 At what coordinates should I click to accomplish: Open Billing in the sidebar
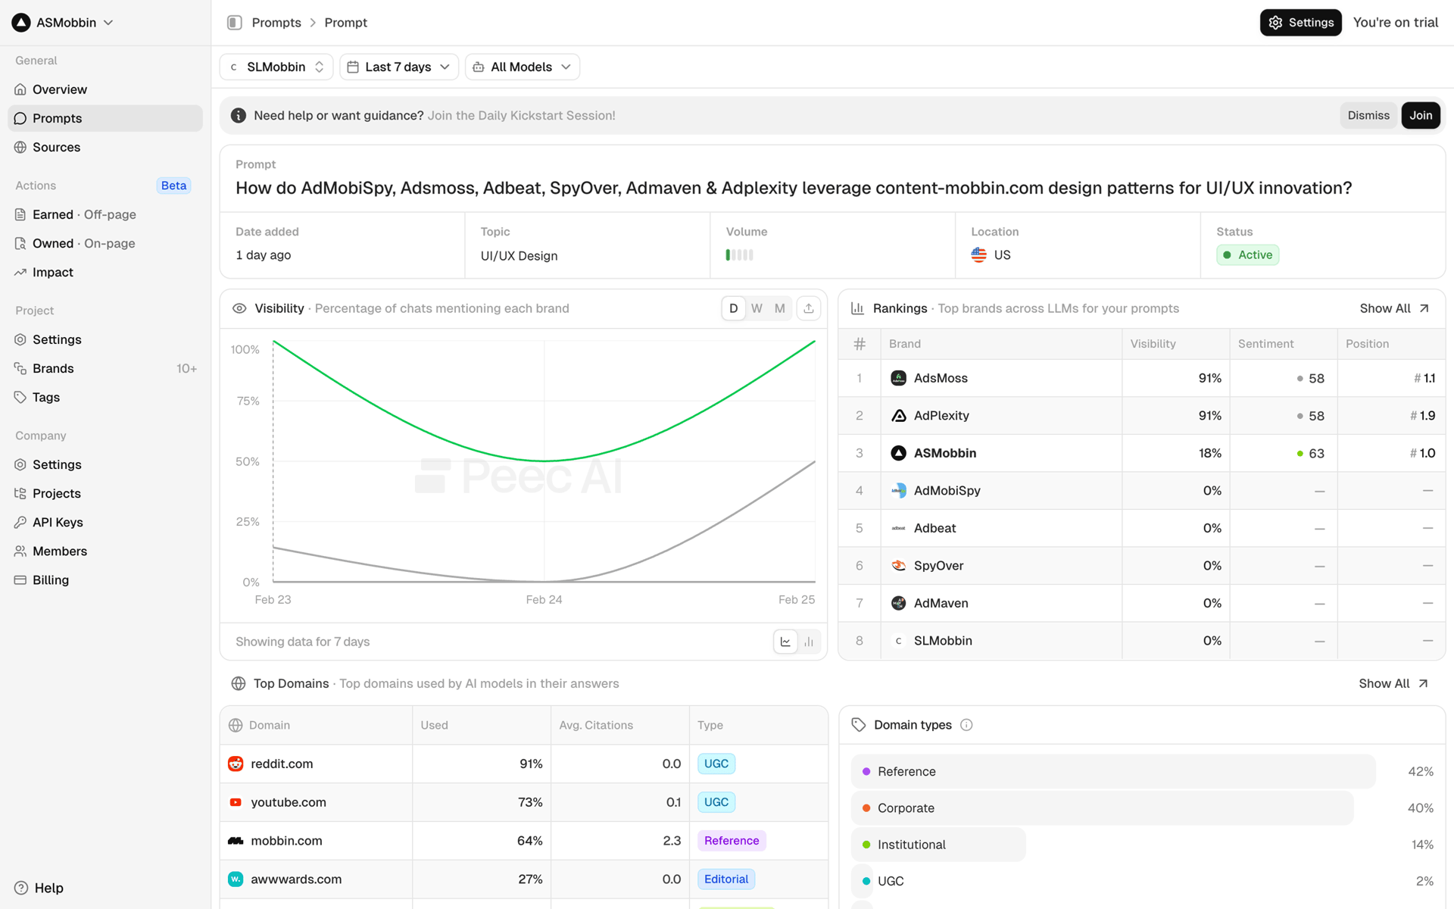[x=105, y=579]
